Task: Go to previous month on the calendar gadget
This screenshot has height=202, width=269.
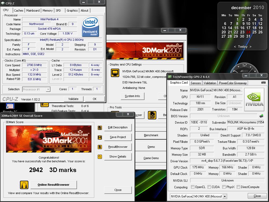Action: coord(235,47)
